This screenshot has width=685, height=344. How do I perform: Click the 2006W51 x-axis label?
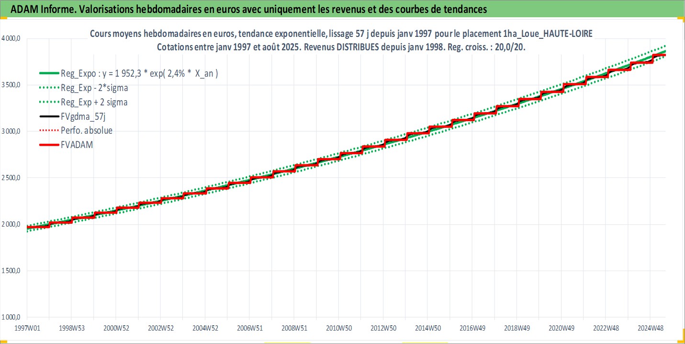(249, 328)
